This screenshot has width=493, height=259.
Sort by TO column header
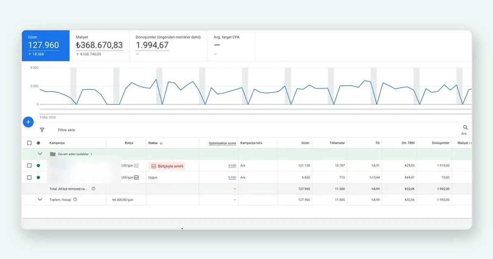tap(378, 143)
